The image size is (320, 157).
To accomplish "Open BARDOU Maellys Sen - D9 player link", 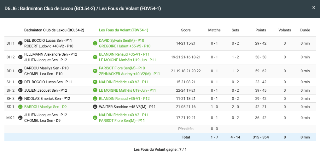I will tap(45, 107).
